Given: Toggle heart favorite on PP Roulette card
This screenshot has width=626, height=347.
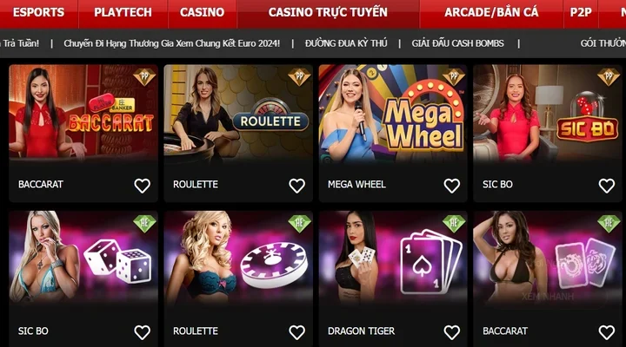Looking at the screenshot, I should click(297, 186).
